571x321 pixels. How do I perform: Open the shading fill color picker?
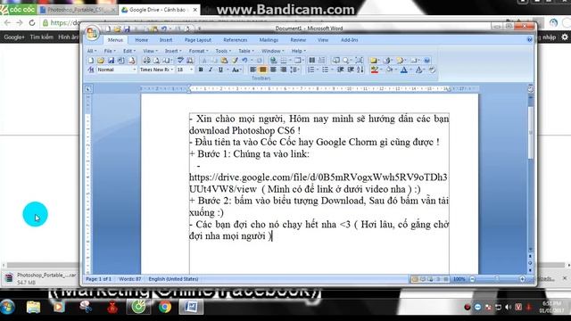coord(391,70)
